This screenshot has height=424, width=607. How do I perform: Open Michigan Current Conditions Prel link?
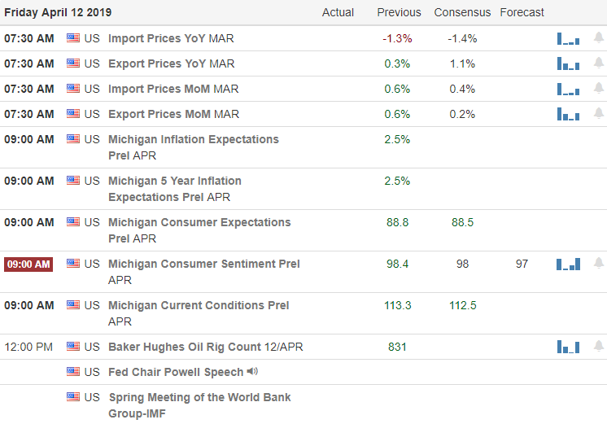(199, 313)
